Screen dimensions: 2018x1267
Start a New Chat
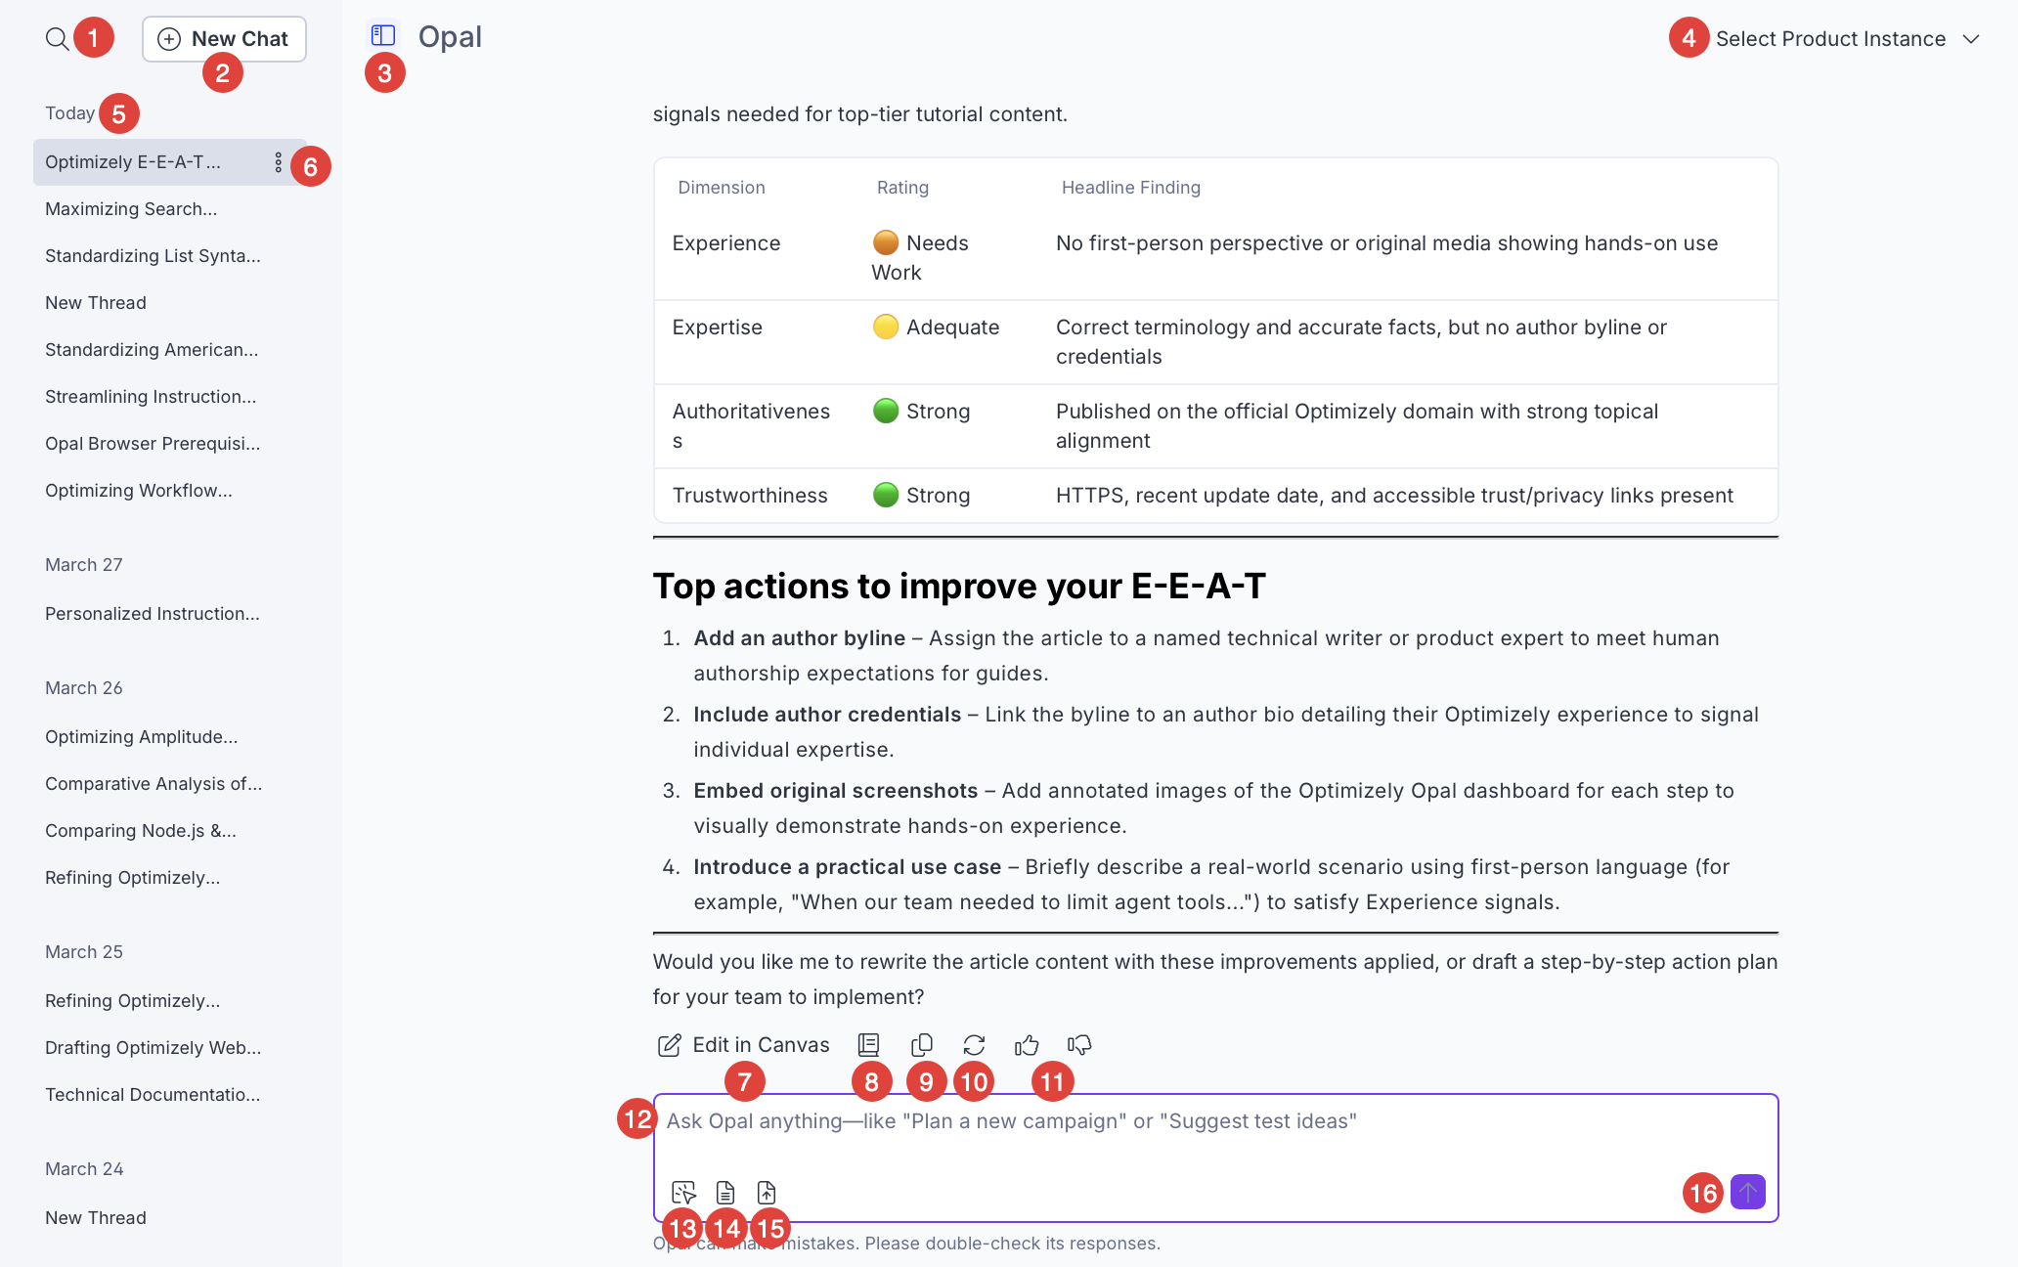click(x=224, y=39)
